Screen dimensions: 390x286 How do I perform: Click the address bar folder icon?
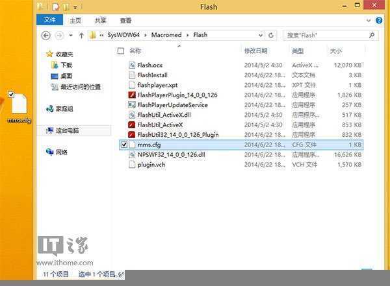(93, 35)
